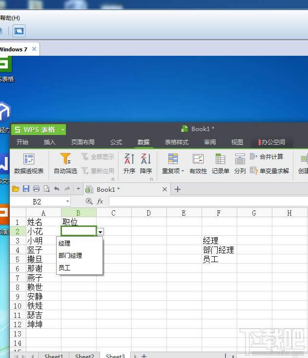
Task: Expand the 重复项 dropdown arrow
Action: 183,171
